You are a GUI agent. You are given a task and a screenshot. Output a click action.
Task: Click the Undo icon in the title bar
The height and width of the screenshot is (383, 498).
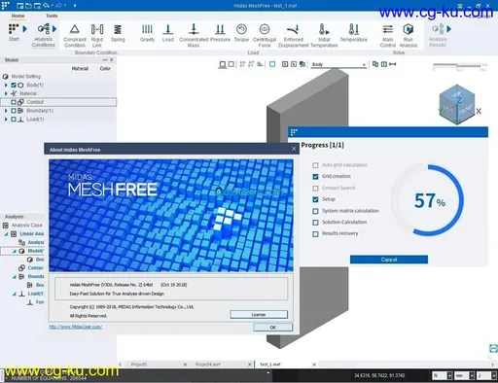click(x=46, y=6)
